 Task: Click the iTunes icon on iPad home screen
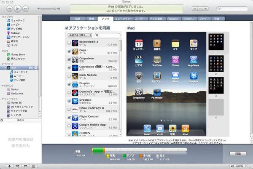coord(175,60)
